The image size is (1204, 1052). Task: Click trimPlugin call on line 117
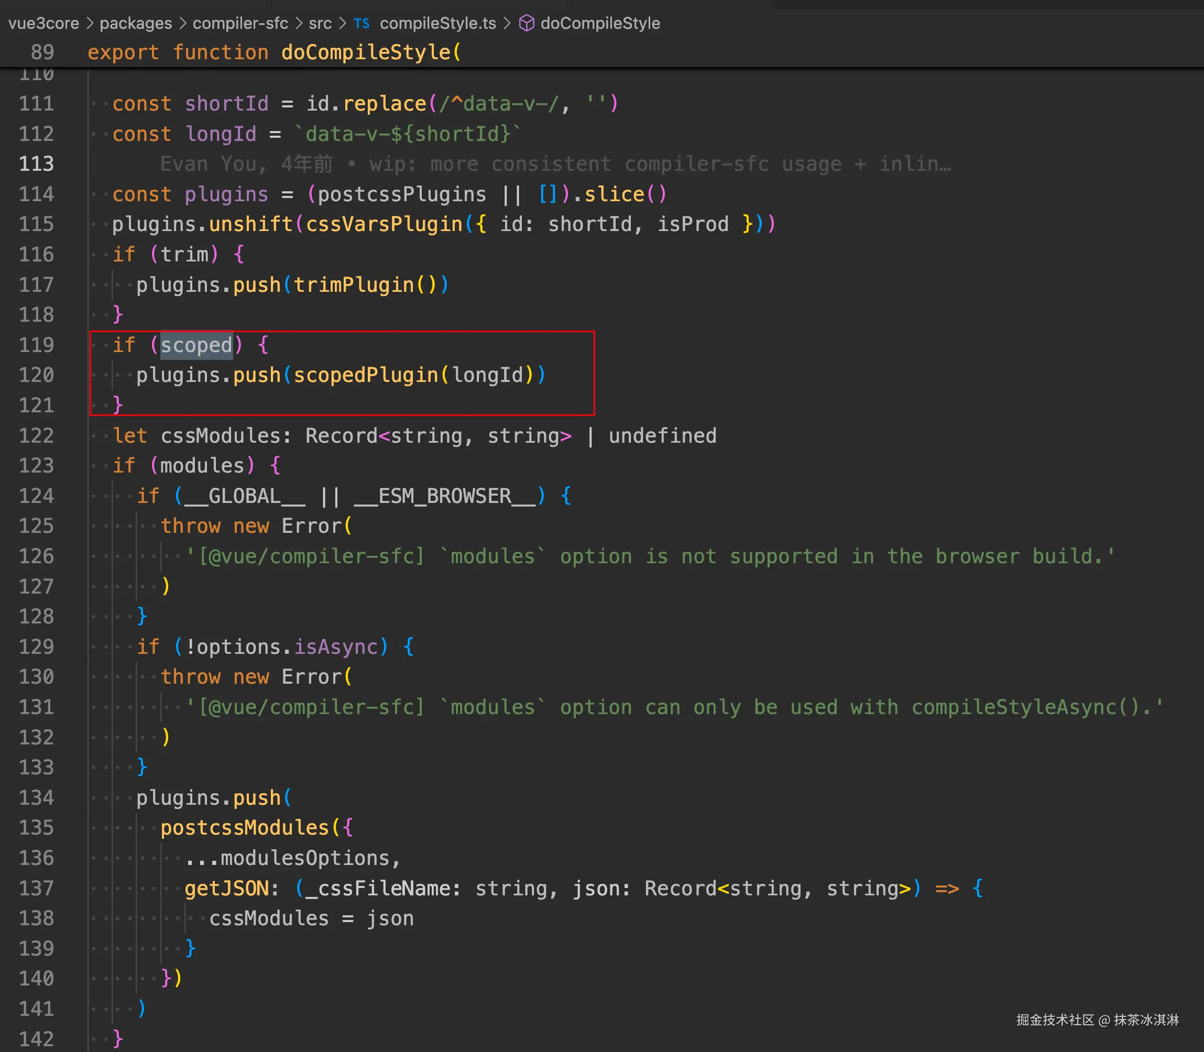coord(353,284)
